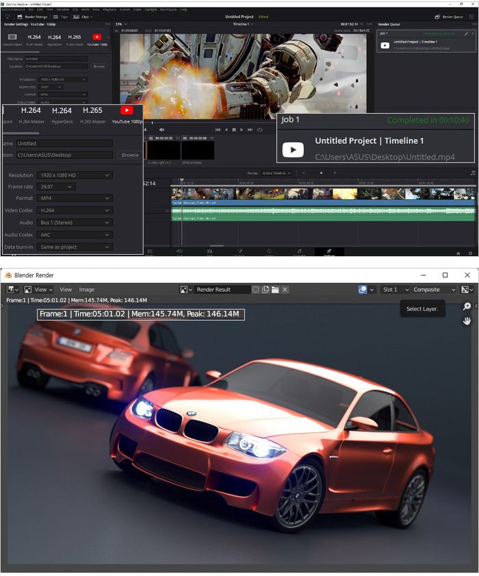
Task: Open the Data burn-in dropdown
Action: pos(75,247)
